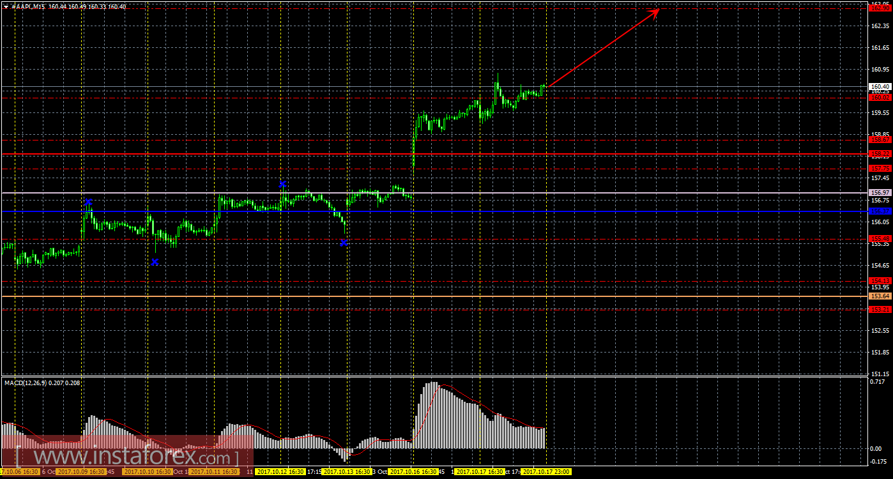Click the 156.97 light pink price tag
893x479 pixels.
880,192
